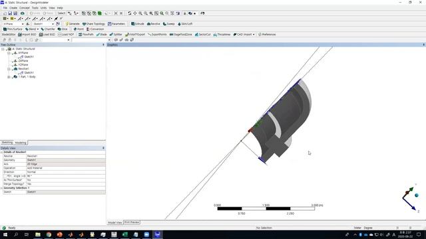The height and width of the screenshot is (239, 426).
Task: Click the image capture camera icon
Action: tap(23, 13)
